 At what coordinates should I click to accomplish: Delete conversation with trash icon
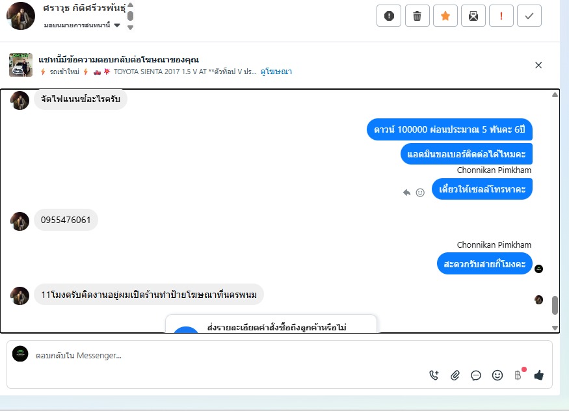417,16
